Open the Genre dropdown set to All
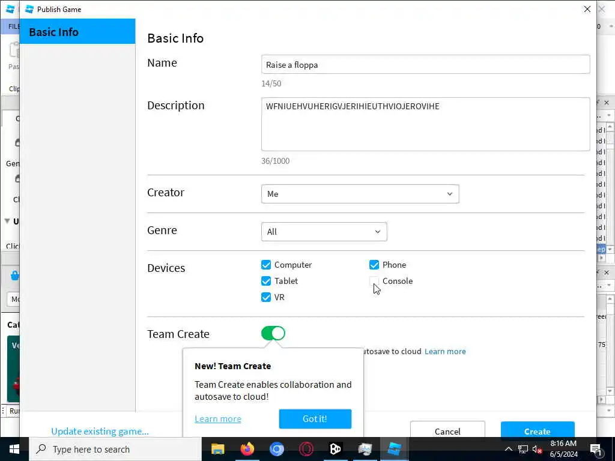 pyautogui.click(x=324, y=232)
